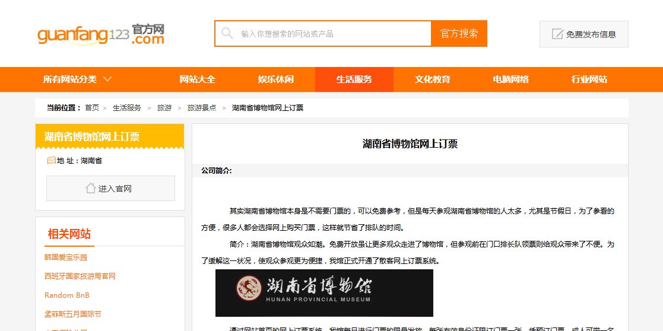
Task: Go to 首页 breadcrumb link
Action: (92, 108)
